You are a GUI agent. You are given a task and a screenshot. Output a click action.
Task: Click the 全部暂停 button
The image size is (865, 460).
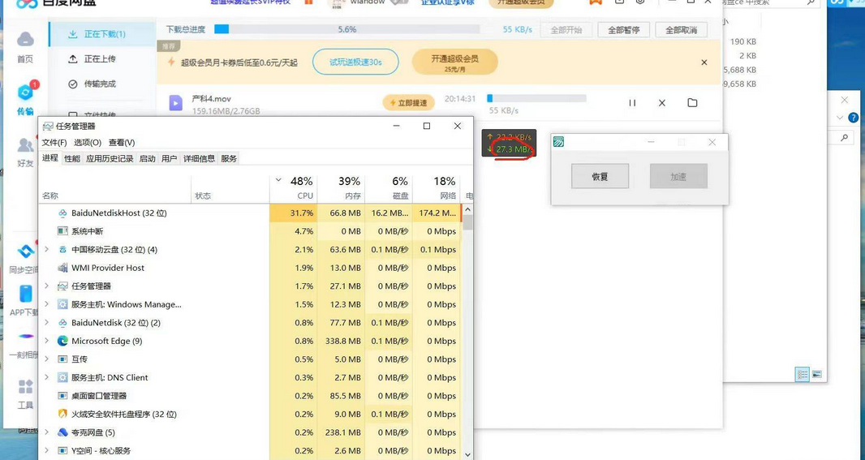(x=623, y=30)
